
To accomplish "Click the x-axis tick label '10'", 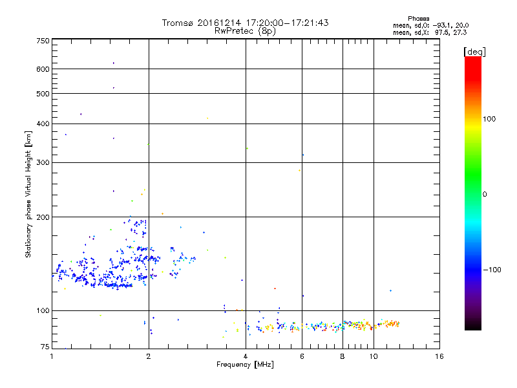I will tap(374, 356).
